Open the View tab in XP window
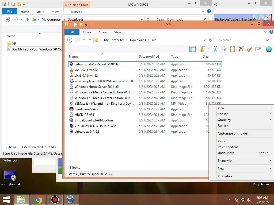The image size is (274, 205). pyautogui.click(x=118, y=32)
